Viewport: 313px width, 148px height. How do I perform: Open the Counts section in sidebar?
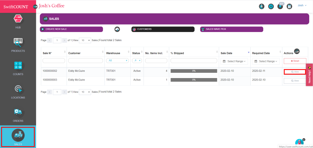point(18,68)
